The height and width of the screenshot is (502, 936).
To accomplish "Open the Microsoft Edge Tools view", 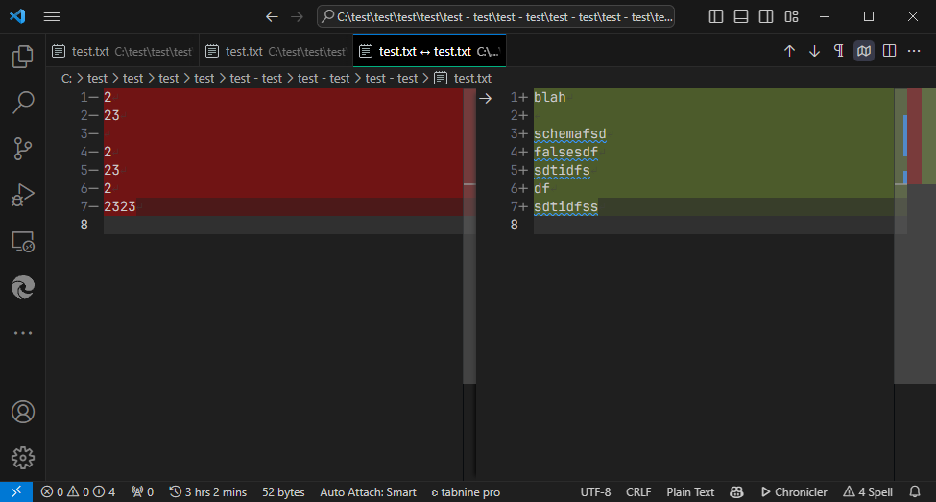I will 23,287.
